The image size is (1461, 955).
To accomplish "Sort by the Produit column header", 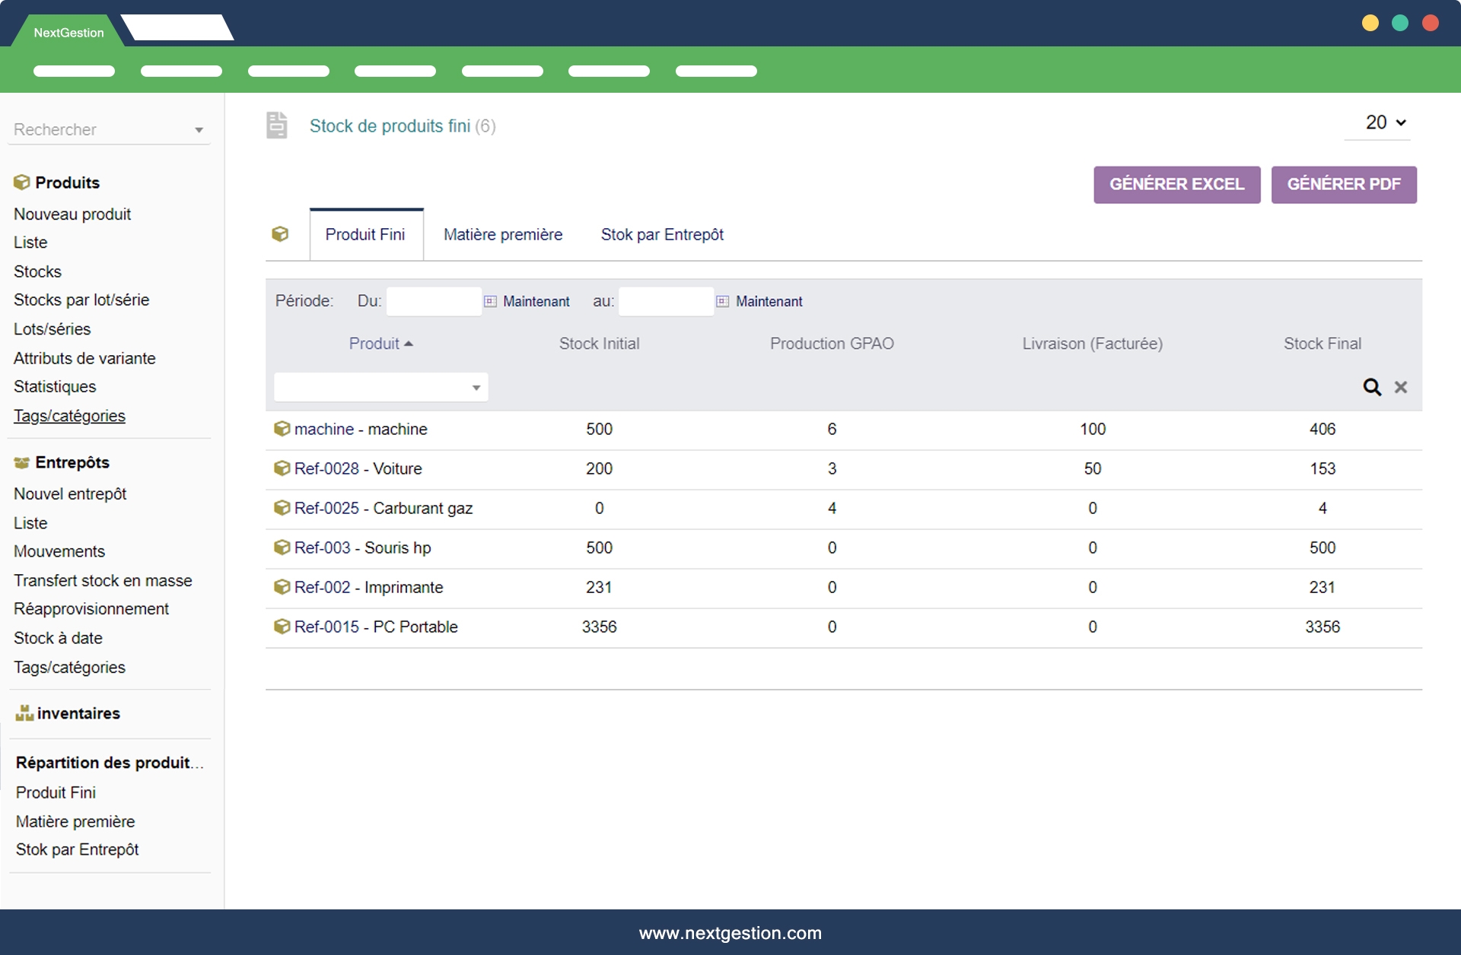I will (x=374, y=344).
